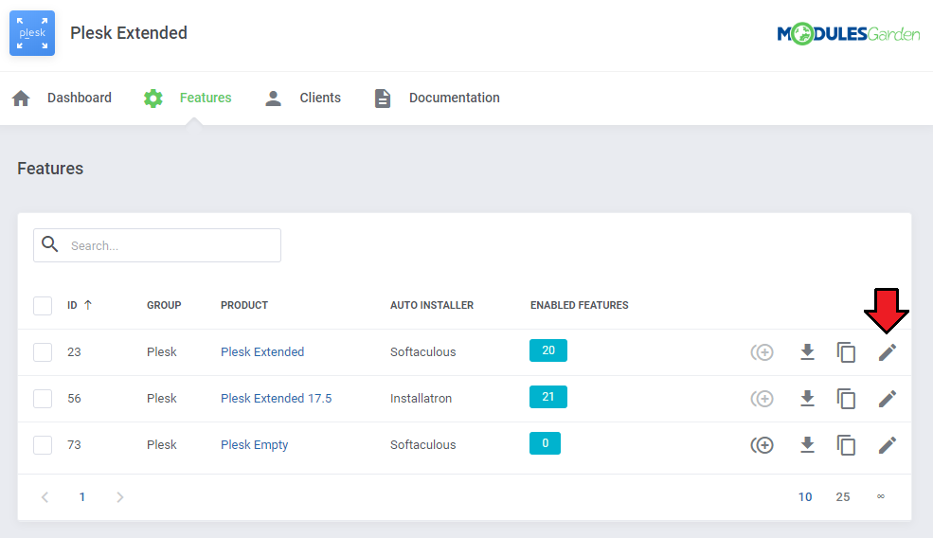Viewport: 933px width, 538px height.
Task: Click the ENABLED FEATURES column header
Action: click(579, 305)
